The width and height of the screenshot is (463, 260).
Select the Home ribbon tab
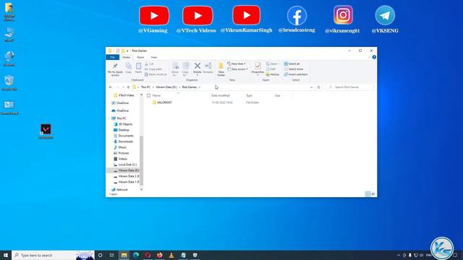pos(126,57)
